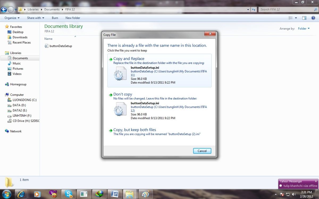
Task: Click the change view icon
Action: [291, 18]
